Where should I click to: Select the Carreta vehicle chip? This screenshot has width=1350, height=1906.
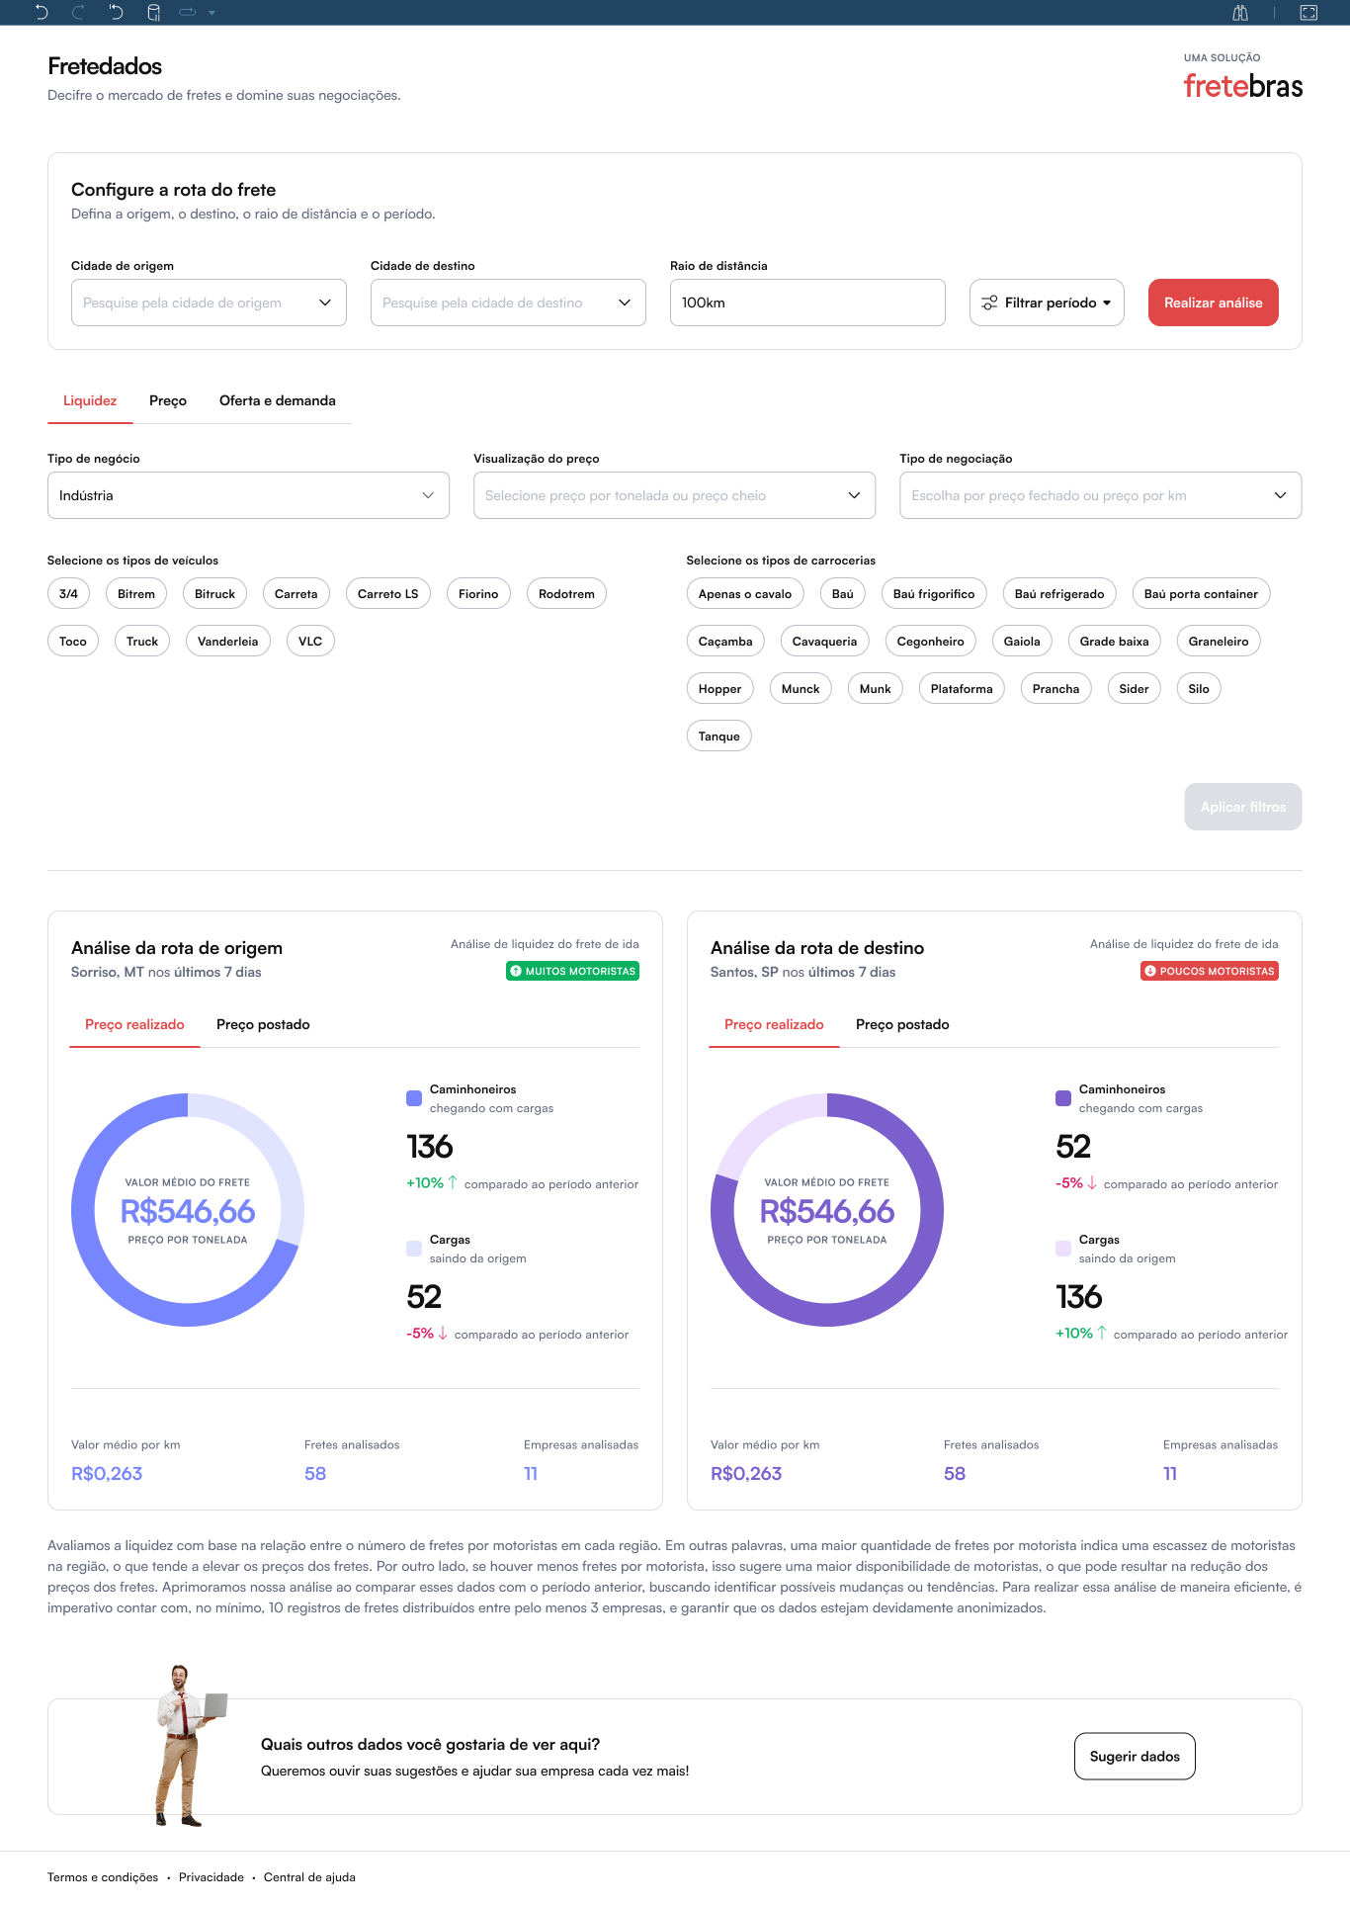click(295, 594)
